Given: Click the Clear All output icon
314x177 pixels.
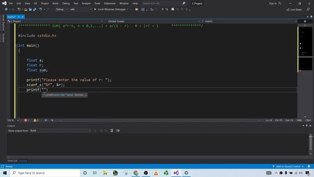Looking at the screenshot, I should 112,131.
